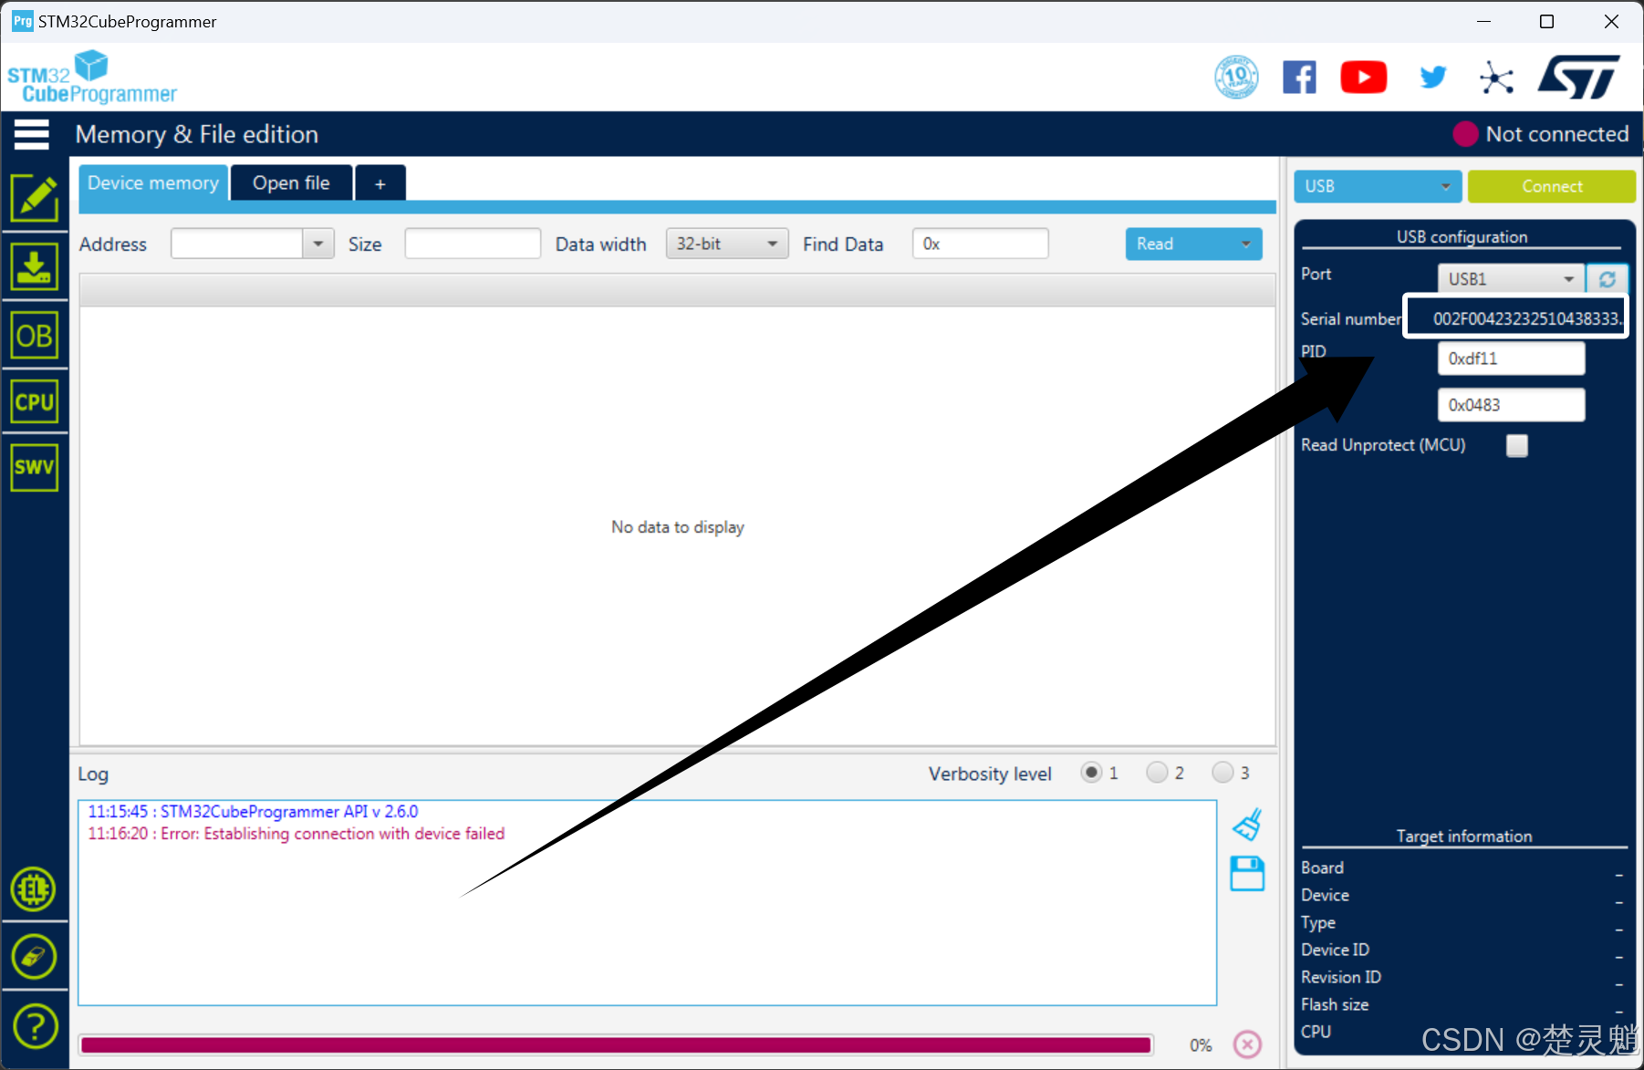The image size is (1644, 1070).
Task: Click the 0% progress label
Action: pyautogui.click(x=1201, y=1045)
